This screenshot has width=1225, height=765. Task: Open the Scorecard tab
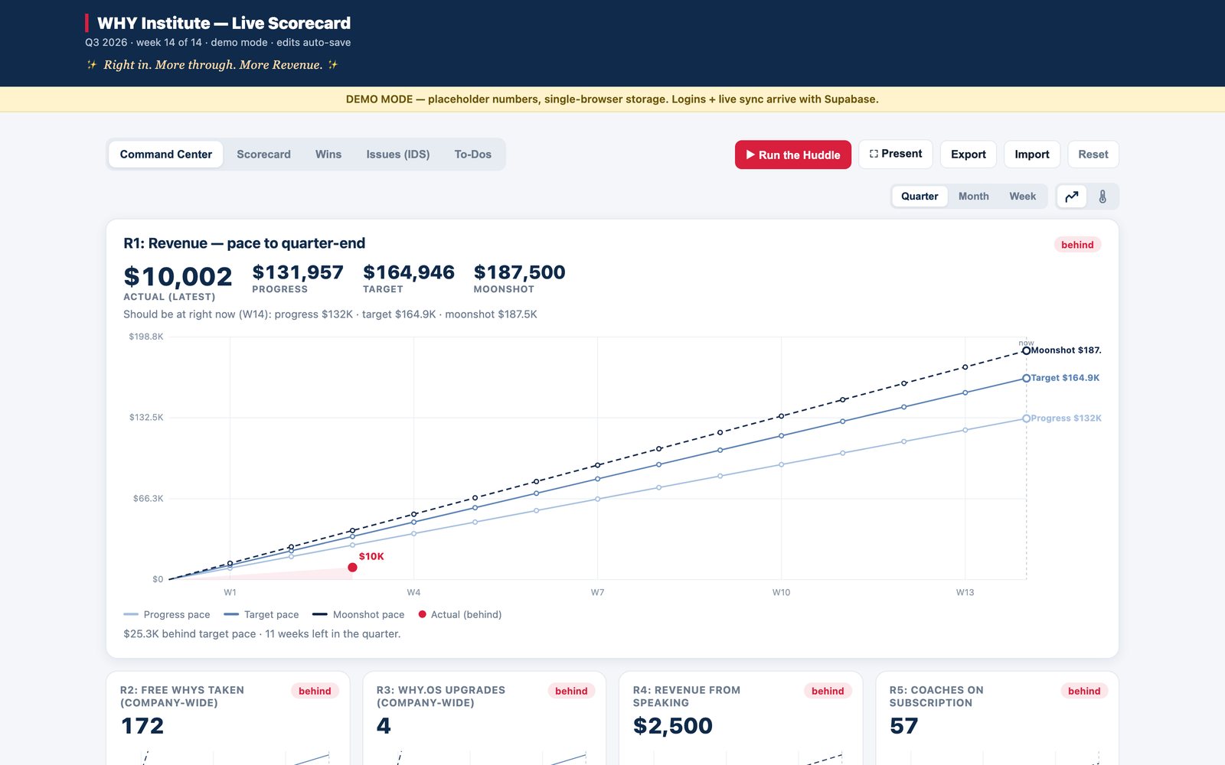tap(263, 155)
